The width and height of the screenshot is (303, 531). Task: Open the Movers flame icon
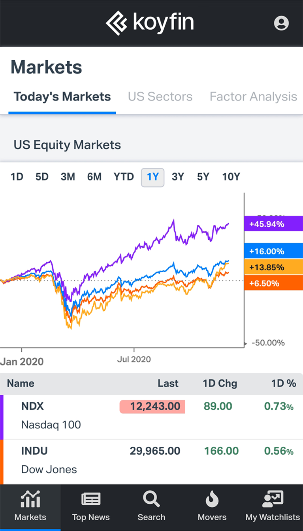pyautogui.click(x=212, y=500)
